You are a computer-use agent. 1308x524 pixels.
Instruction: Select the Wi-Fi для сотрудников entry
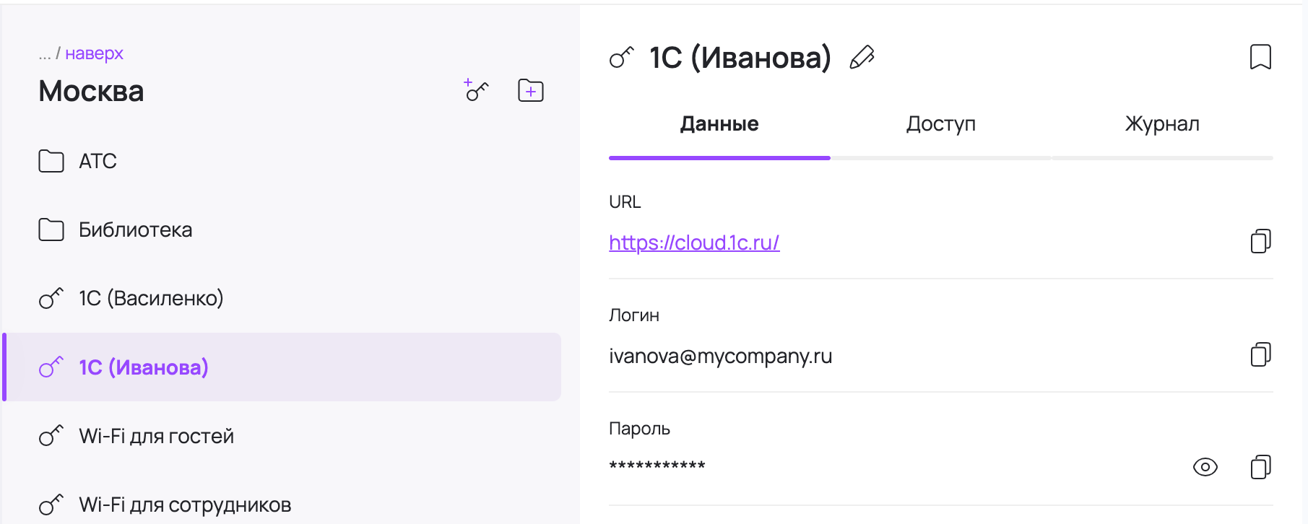184,505
